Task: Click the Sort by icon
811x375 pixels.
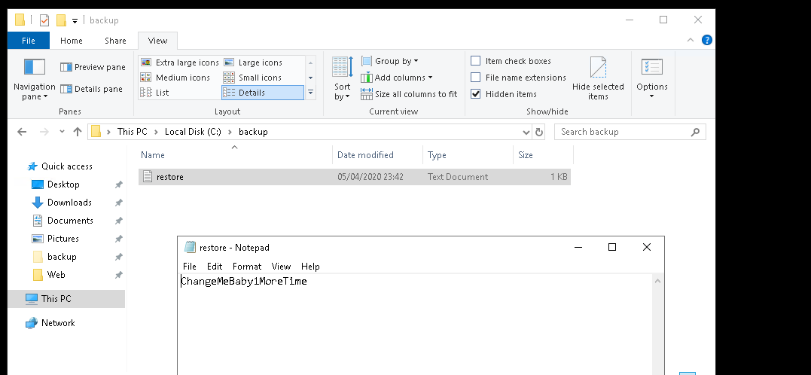Action: pyautogui.click(x=343, y=68)
